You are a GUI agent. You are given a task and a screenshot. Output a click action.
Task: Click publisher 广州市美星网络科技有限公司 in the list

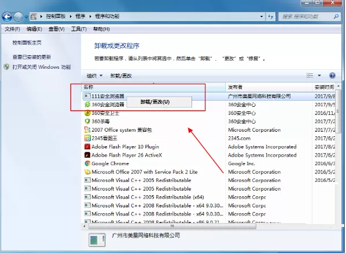259,96
